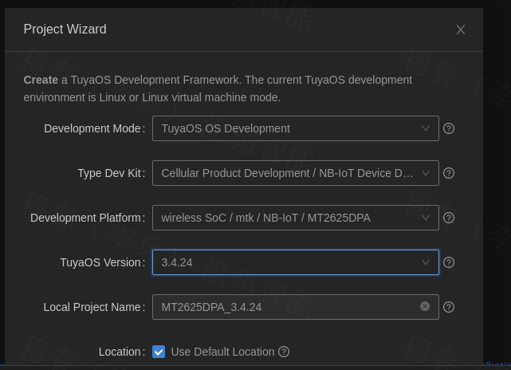The height and width of the screenshot is (370, 511).
Task: Open the TuyaOS Version dropdown
Action: coord(296,262)
